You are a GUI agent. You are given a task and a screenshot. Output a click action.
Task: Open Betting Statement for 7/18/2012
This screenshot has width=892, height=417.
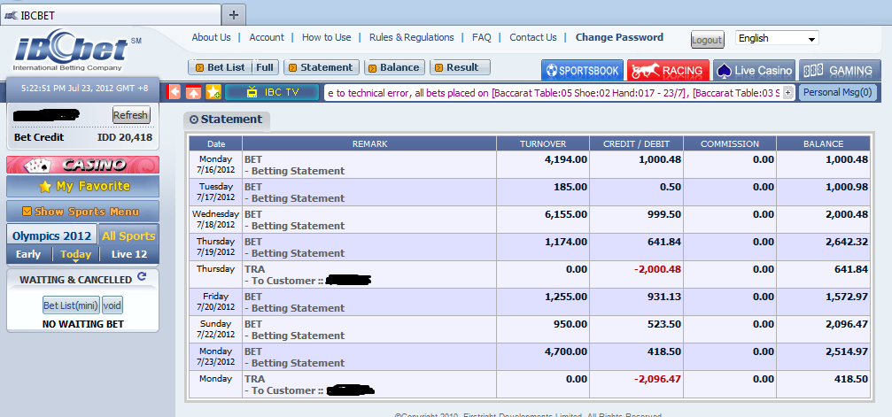299,225
